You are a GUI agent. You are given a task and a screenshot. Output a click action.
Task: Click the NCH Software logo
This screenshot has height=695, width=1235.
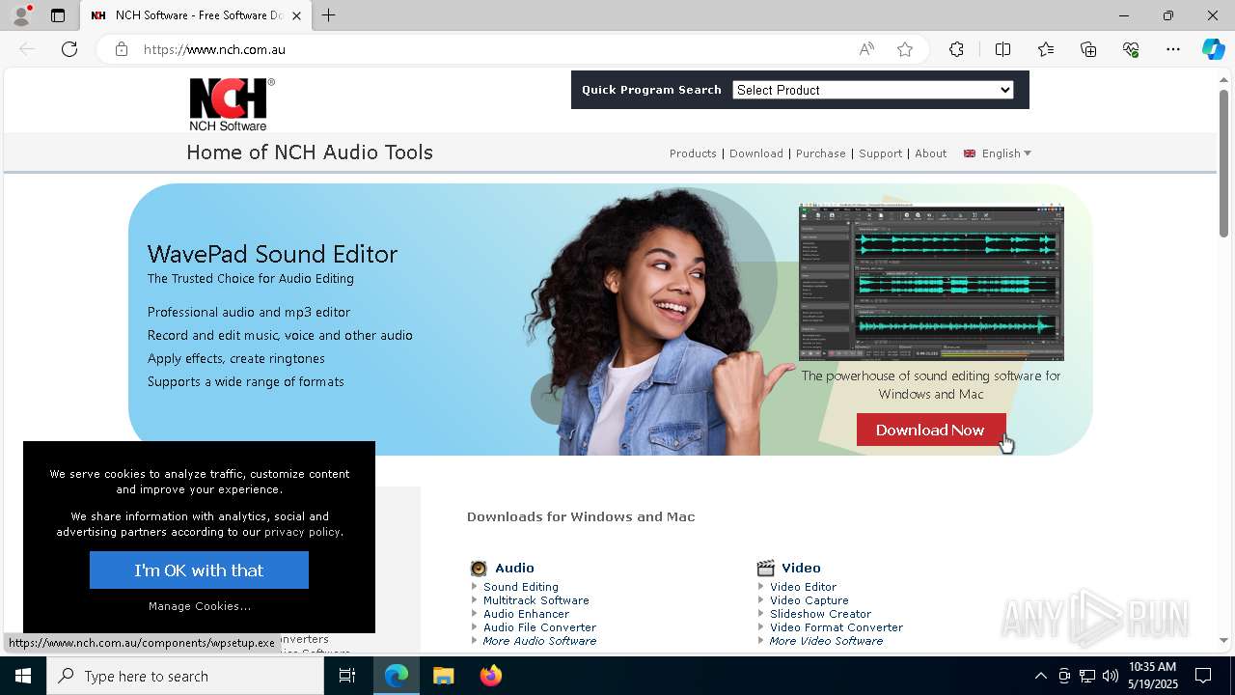click(x=232, y=104)
